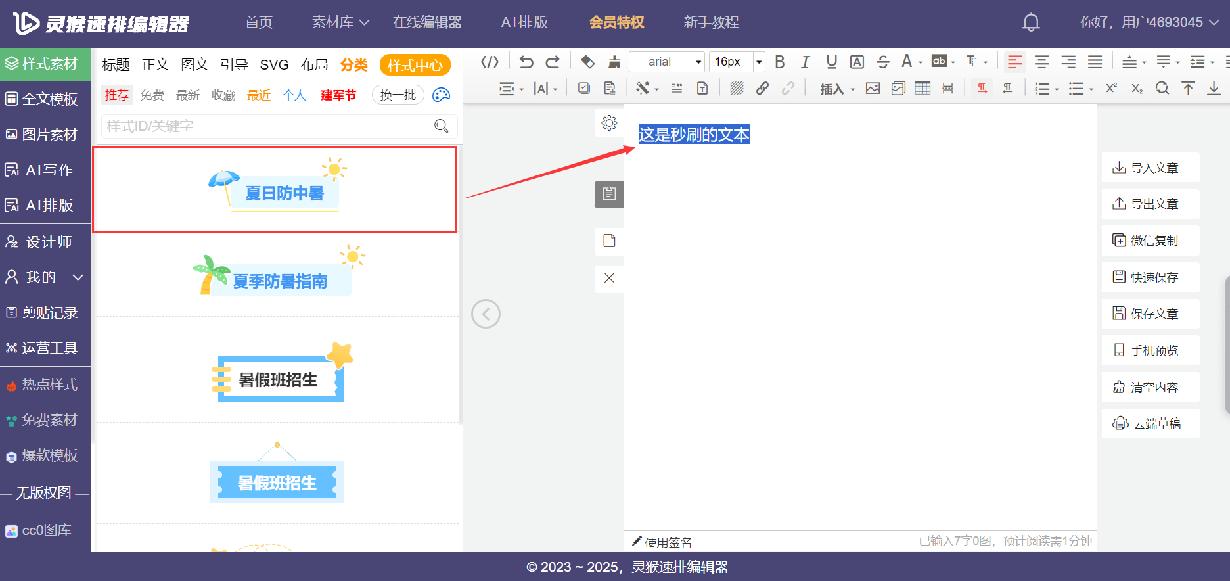Viewport: 1230px width, 581px height.
Task: Redo the last undone edit
Action: click(553, 62)
